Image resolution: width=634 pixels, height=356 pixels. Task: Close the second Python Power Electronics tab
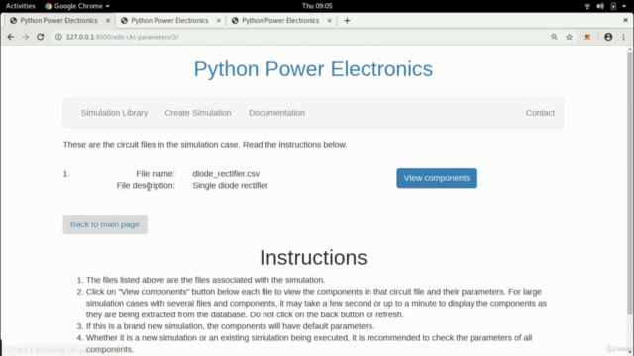[218, 20]
